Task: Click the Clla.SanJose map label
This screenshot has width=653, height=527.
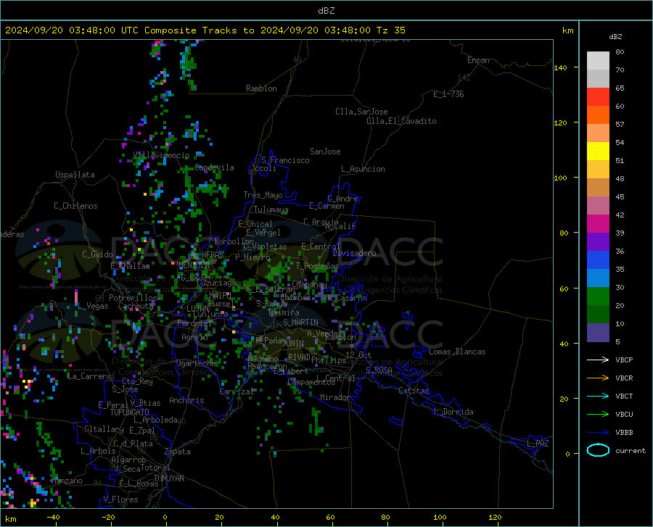Action: pyautogui.click(x=361, y=112)
